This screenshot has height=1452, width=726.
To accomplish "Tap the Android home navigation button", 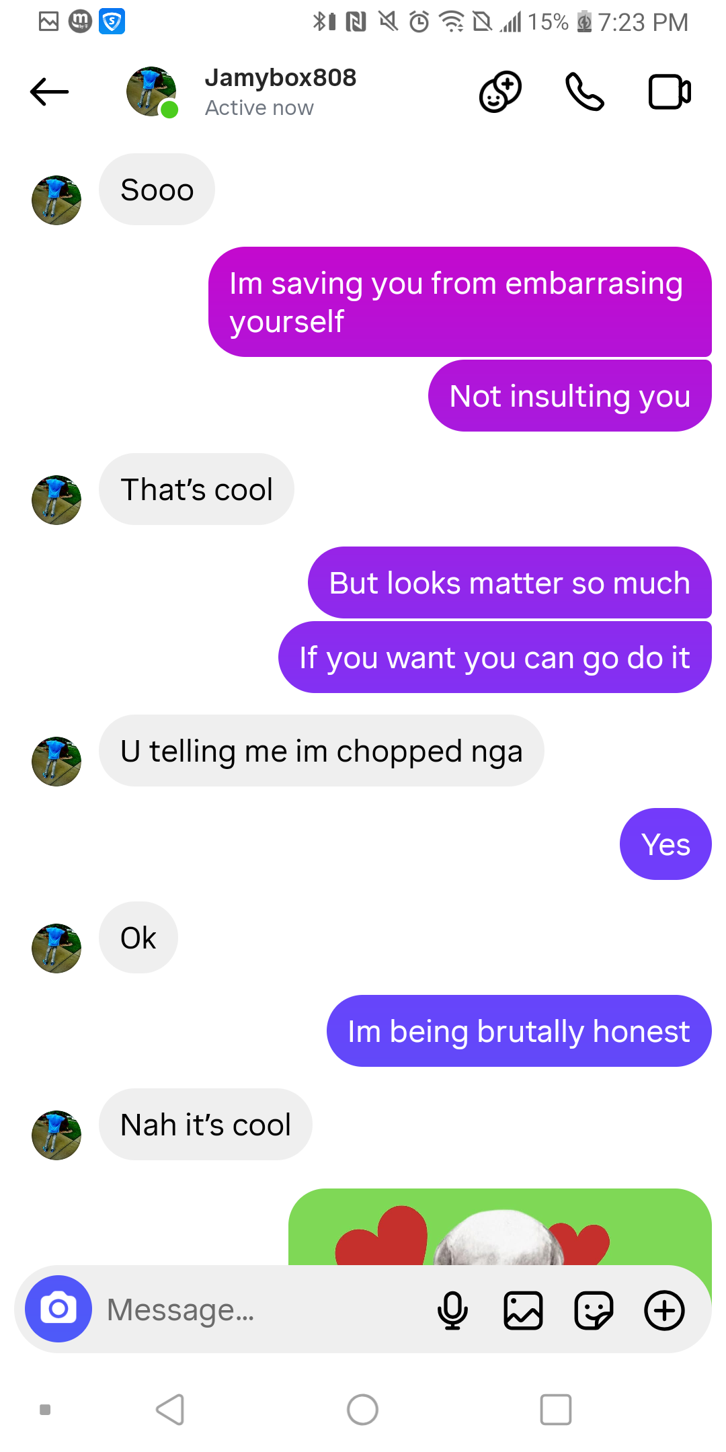I will [362, 1410].
